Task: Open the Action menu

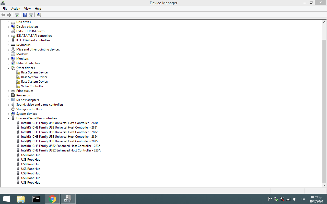Action: point(16,9)
